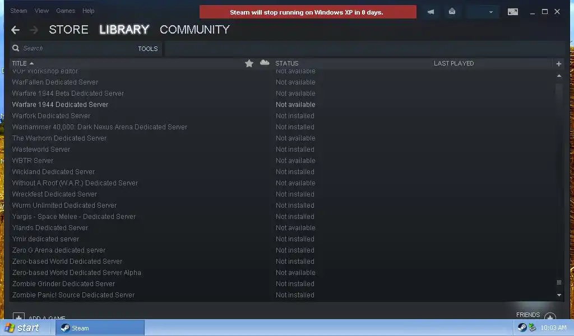Viewport: 574px width, 336px height.
Task: Select Zero G Arena dedicated server
Action: (x=58, y=250)
